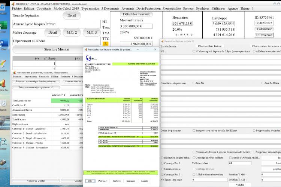Enable Suppression raison sociale MOE haut

(x=194, y=131)
